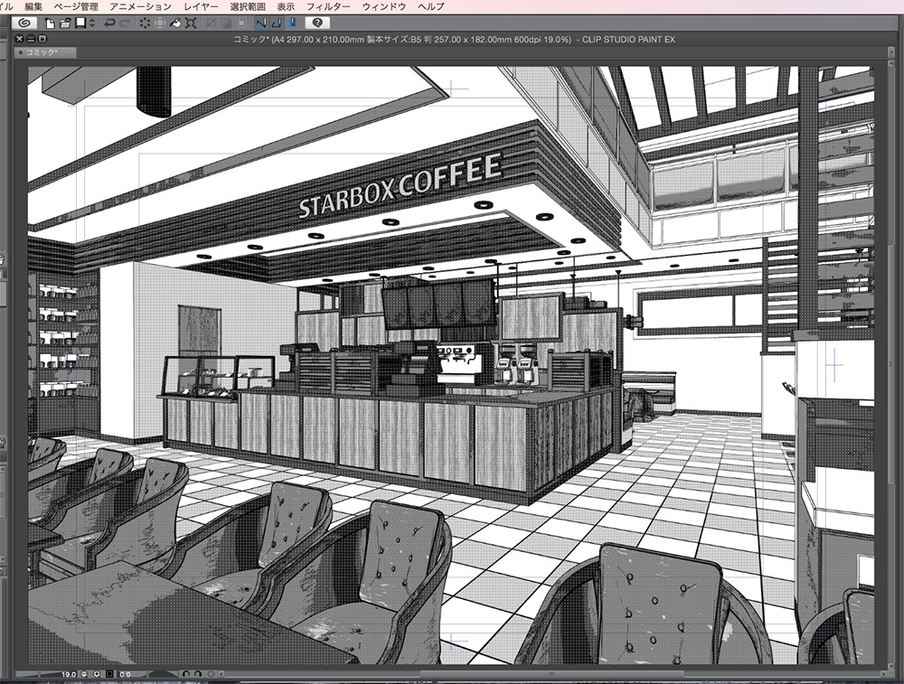Image resolution: width=904 pixels, height=684 pixels.
Task: Open CLIP STUDIO launcher icon
Action: [24, 23]
